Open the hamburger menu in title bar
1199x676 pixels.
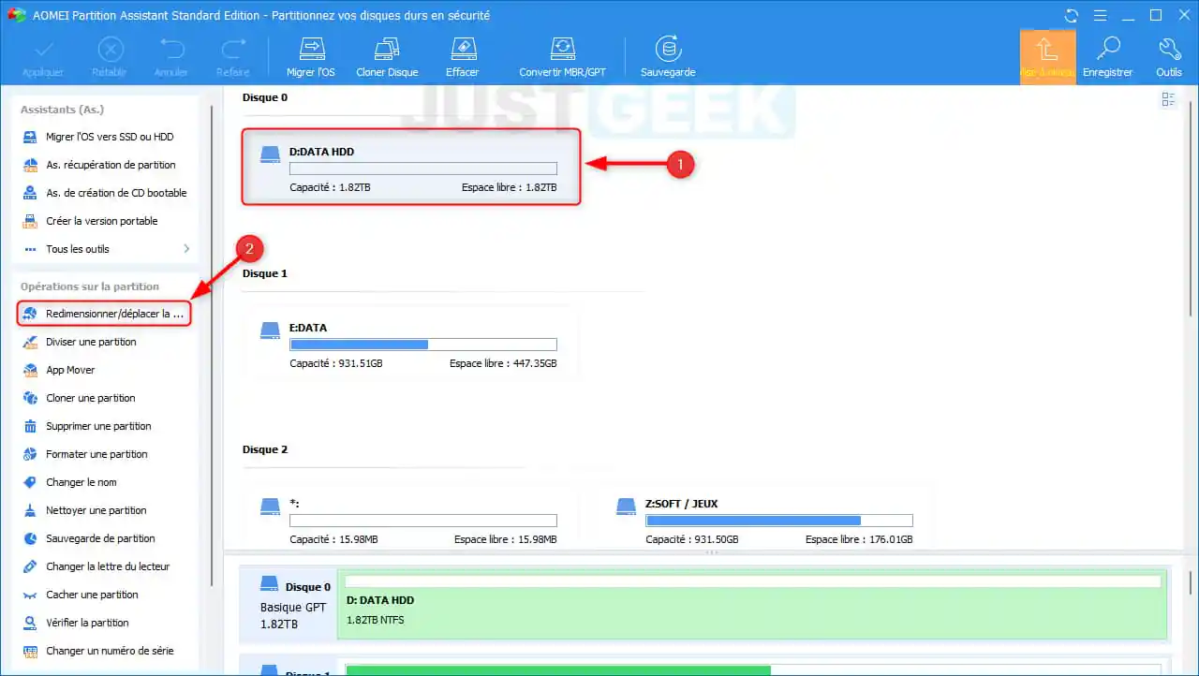tap(1100, 16)
